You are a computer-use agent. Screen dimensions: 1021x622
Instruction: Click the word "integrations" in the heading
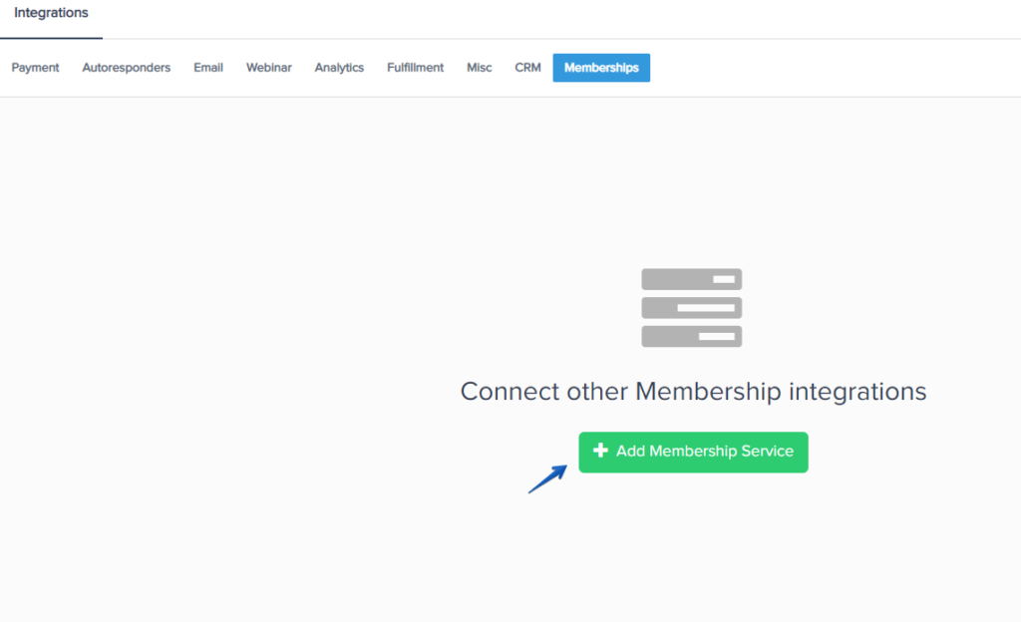pyautogui.click(x=857, y=392)
